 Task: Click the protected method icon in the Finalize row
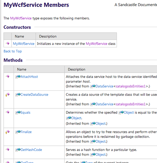pos(7,132)
